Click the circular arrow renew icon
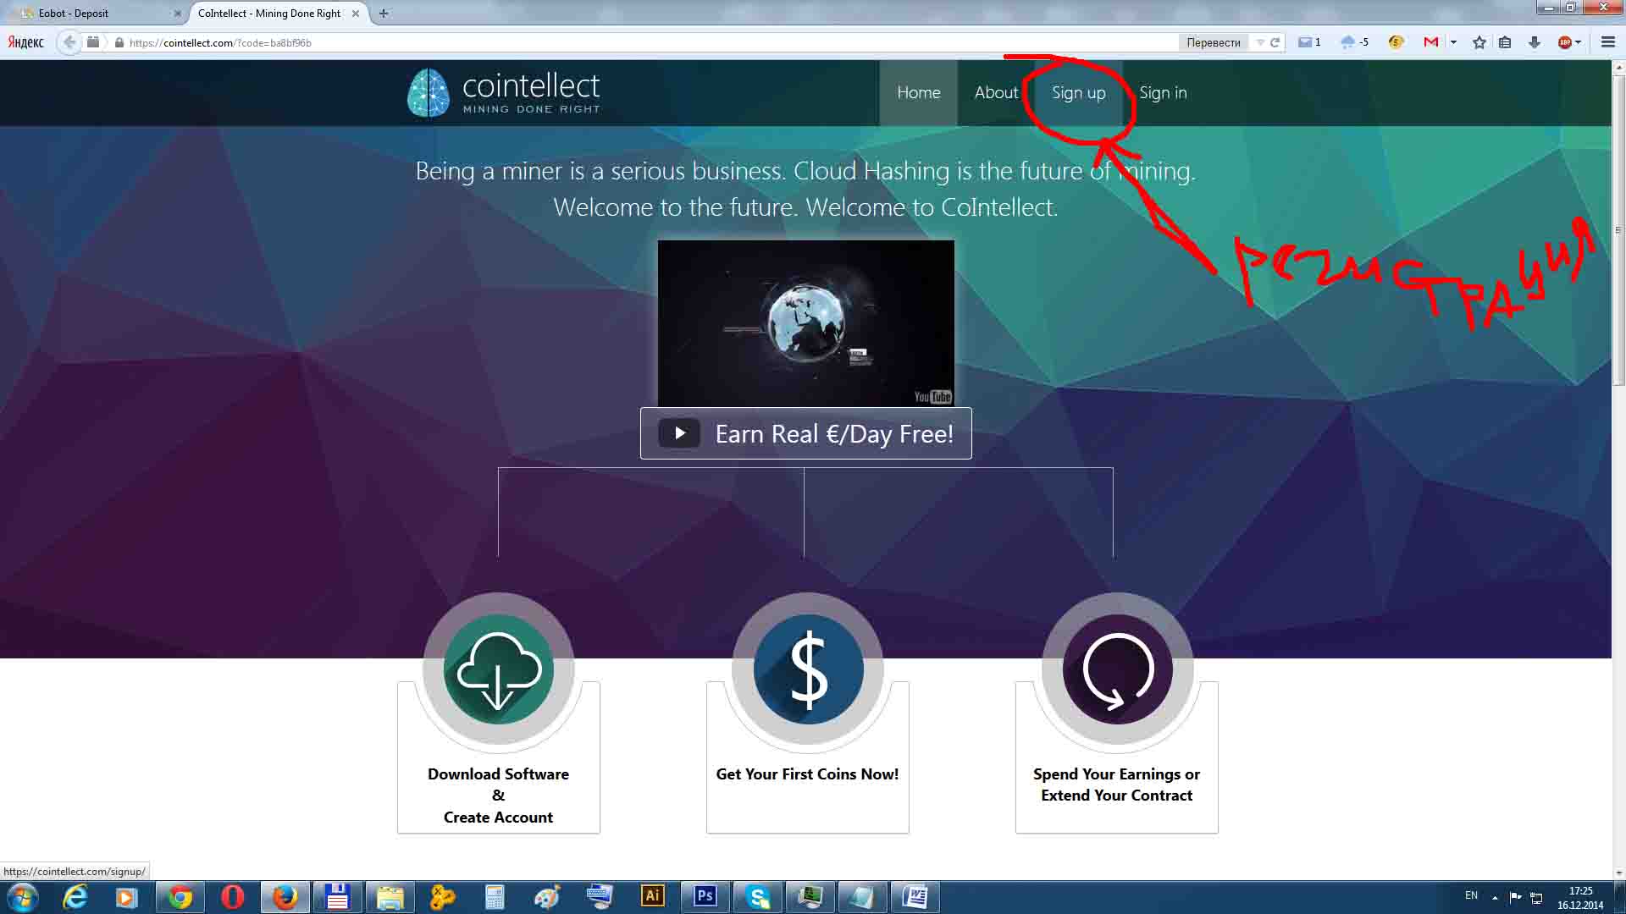Viewport: 1626px width, 914px height. (1118, 669)
